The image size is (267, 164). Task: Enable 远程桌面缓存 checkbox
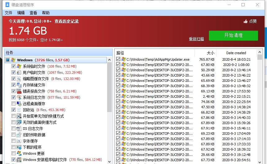pos(13,104)
